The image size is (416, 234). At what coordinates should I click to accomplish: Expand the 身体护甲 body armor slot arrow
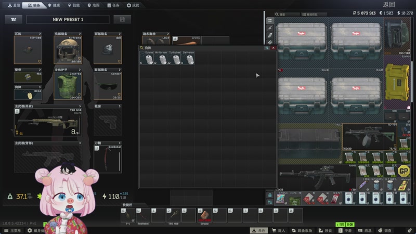coord(80,70)
